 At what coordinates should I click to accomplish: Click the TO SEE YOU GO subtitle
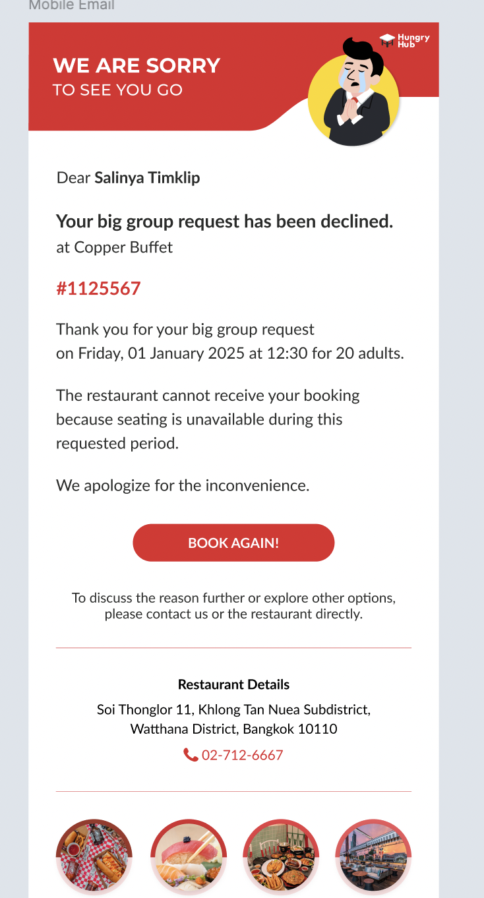pyautogui.click(x=117, y=90)
